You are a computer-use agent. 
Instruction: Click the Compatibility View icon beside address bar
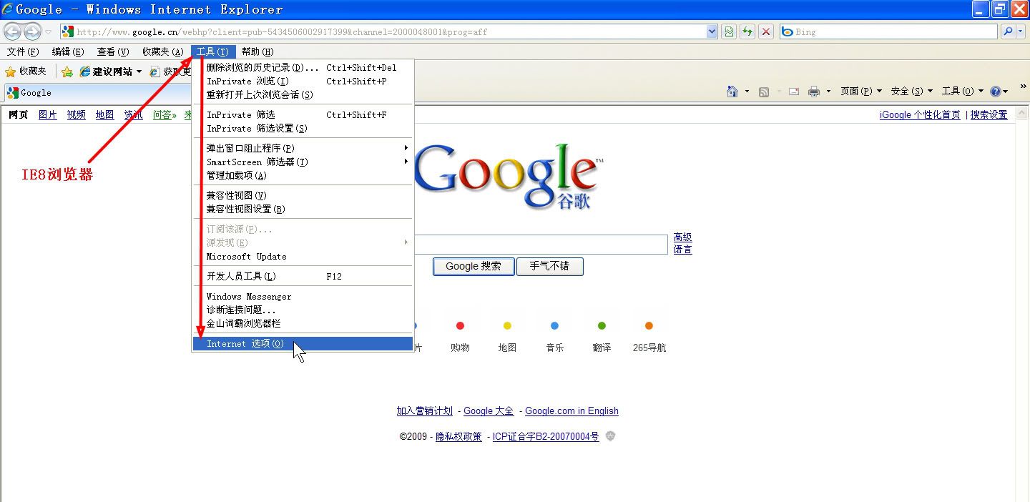coord(729,31)
